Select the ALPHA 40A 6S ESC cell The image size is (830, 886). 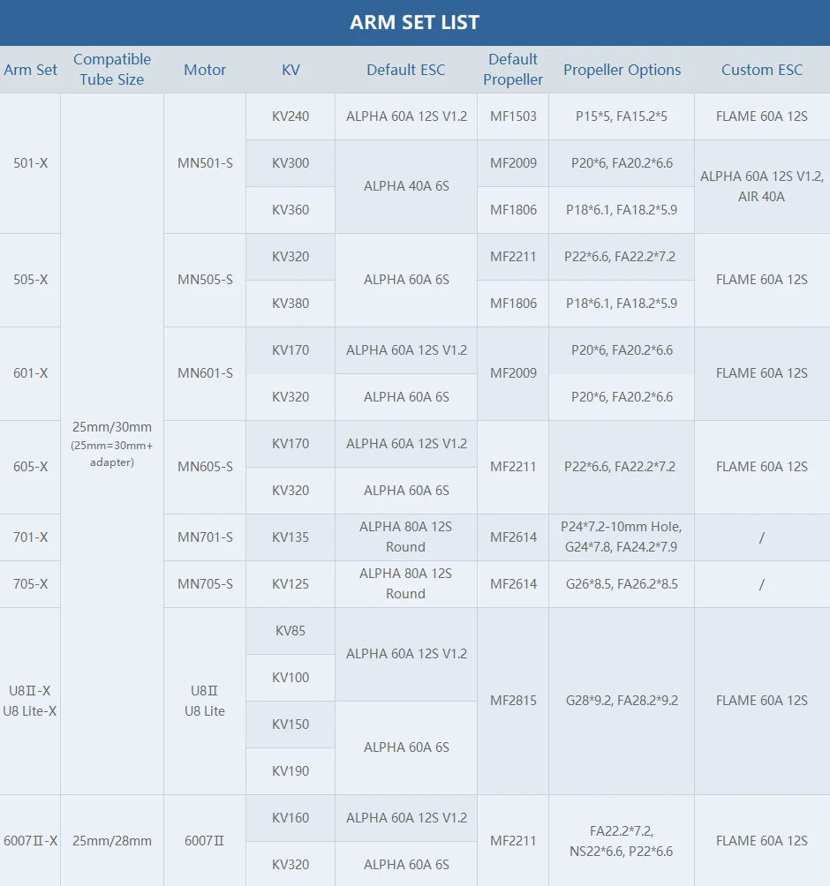point(406,186)
